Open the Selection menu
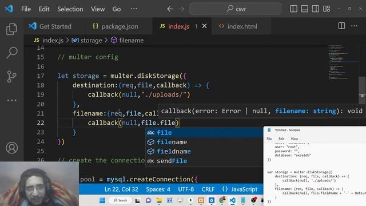 tap(70, 9)
